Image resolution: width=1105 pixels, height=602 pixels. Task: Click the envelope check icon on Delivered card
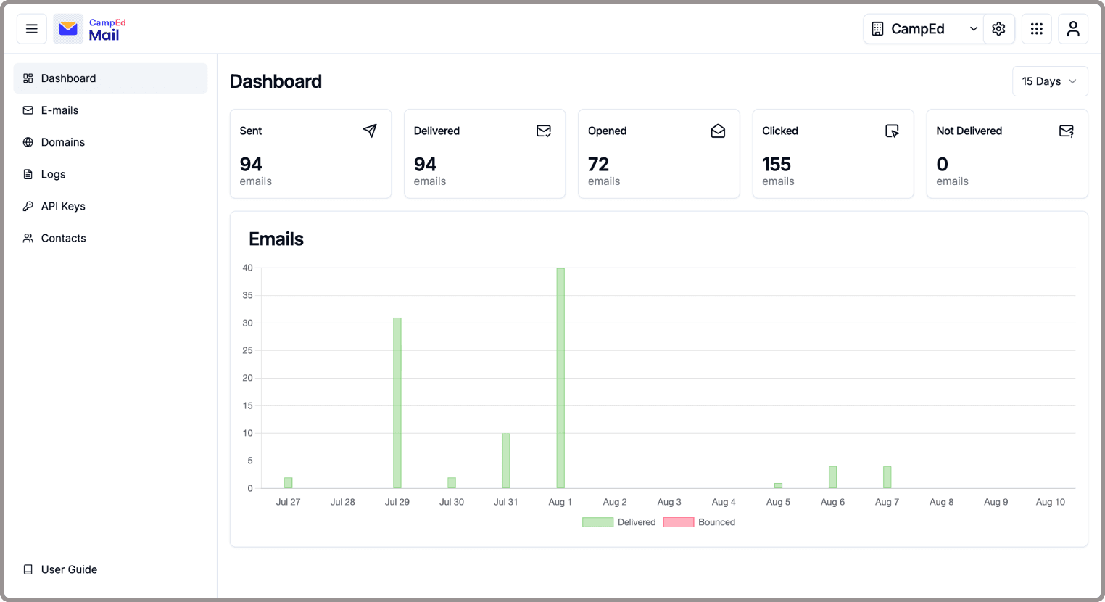[544, 131]
